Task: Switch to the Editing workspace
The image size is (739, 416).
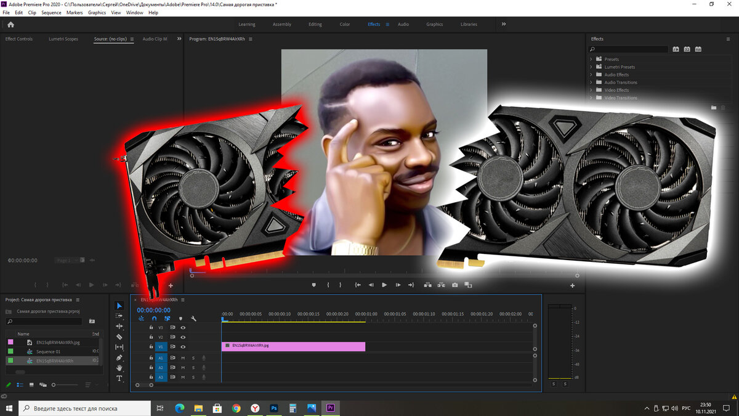Action: [x=315, y=24]
